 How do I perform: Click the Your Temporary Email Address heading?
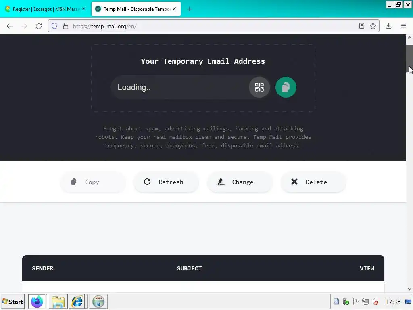pos(203,61)
